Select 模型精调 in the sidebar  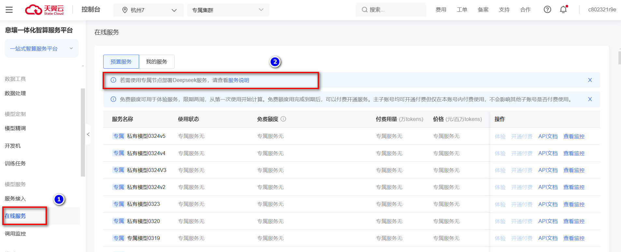pos(15,128)
